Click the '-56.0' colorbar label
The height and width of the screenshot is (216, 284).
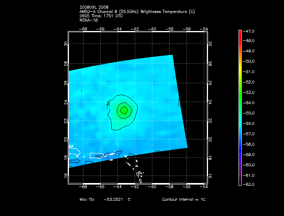pyautogui.click(x=248, y=124)
